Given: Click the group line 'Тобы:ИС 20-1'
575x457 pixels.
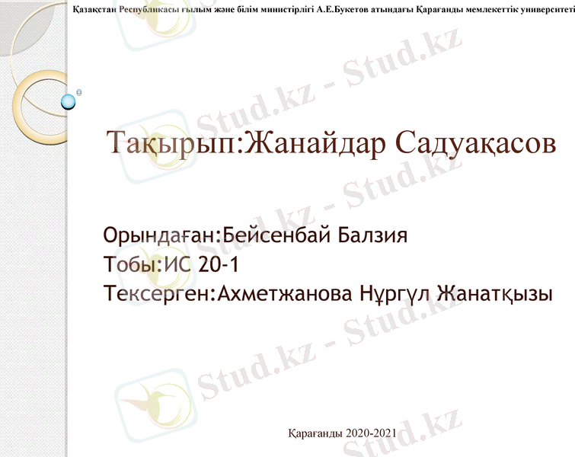Looking at the screenshot, I should coord(171,264).
